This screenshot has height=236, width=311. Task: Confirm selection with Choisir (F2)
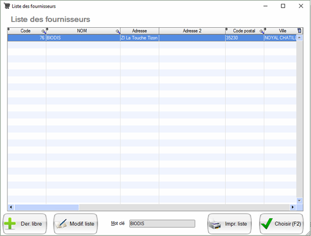(x=281, y=224)
